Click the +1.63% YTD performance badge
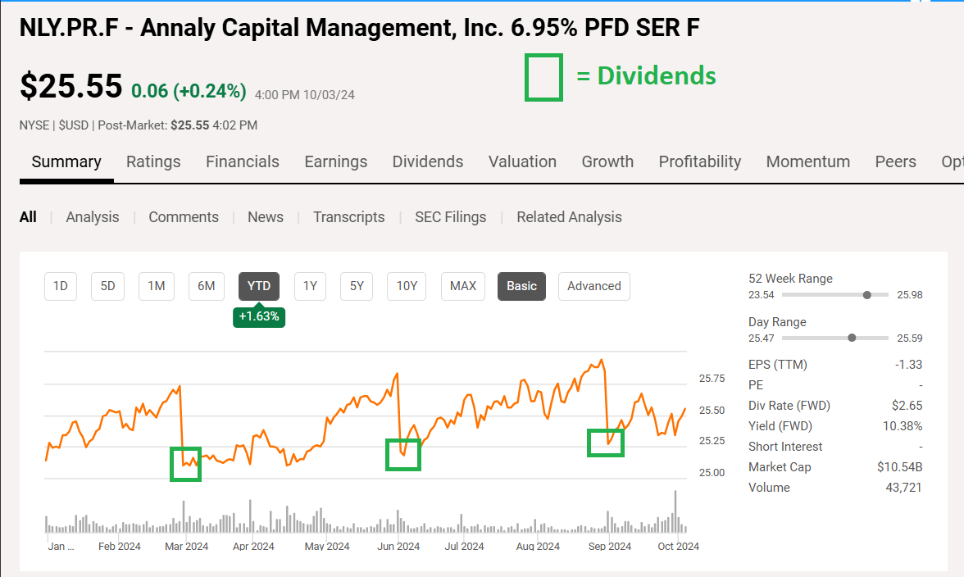 259,316
